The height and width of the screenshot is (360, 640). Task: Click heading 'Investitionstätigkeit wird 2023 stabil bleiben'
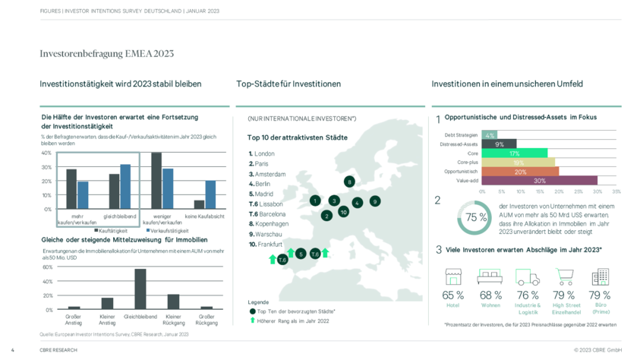pos(121,84)
